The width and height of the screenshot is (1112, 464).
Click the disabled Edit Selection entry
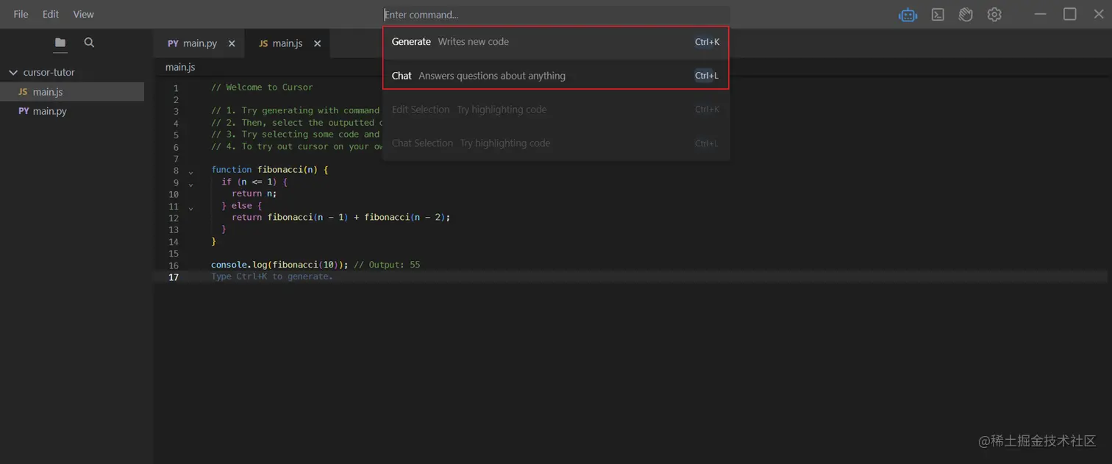tap(556, 110)
